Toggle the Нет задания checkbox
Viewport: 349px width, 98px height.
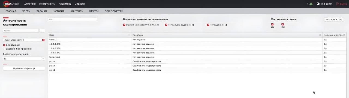pos(208,25)
